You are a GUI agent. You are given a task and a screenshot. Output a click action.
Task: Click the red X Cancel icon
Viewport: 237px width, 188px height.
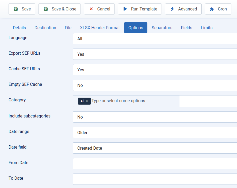pos(91,9)
